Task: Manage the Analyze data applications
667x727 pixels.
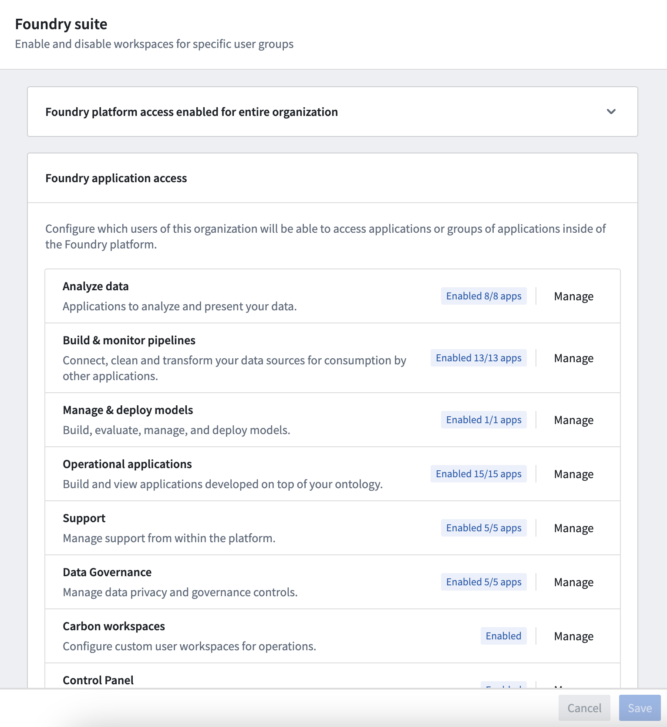Action: pyautogui.click(x=573, y=296)
